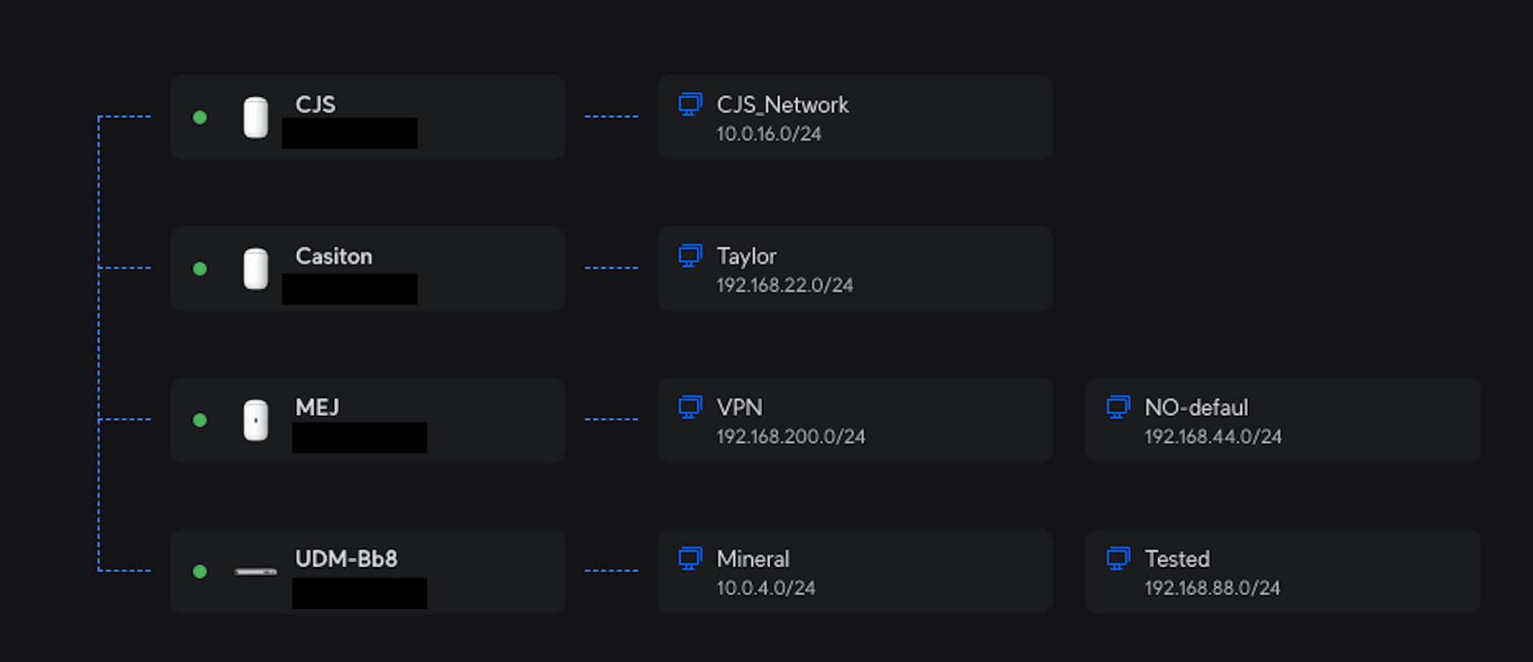Click the green status dot beside CJS
Screen dimensions: 1533x662
[x=200, y=117]
